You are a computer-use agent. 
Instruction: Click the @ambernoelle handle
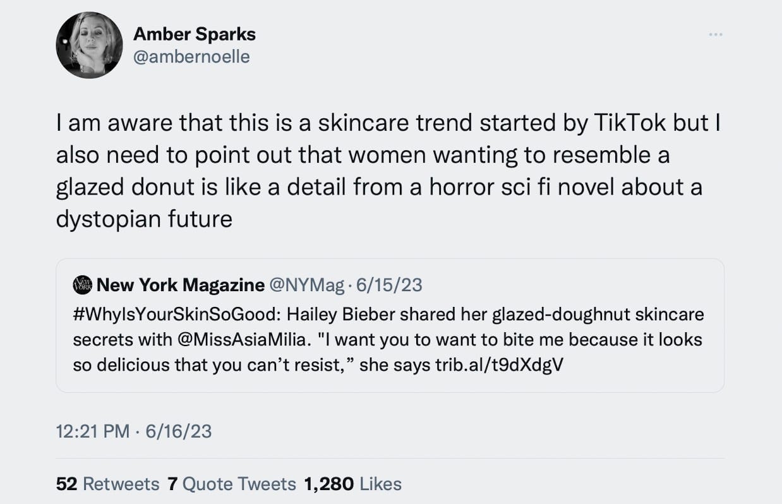(191, 57)
